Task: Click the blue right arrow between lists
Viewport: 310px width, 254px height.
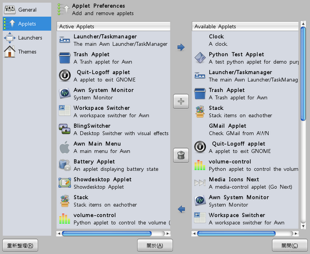Action: pos(181,47)
